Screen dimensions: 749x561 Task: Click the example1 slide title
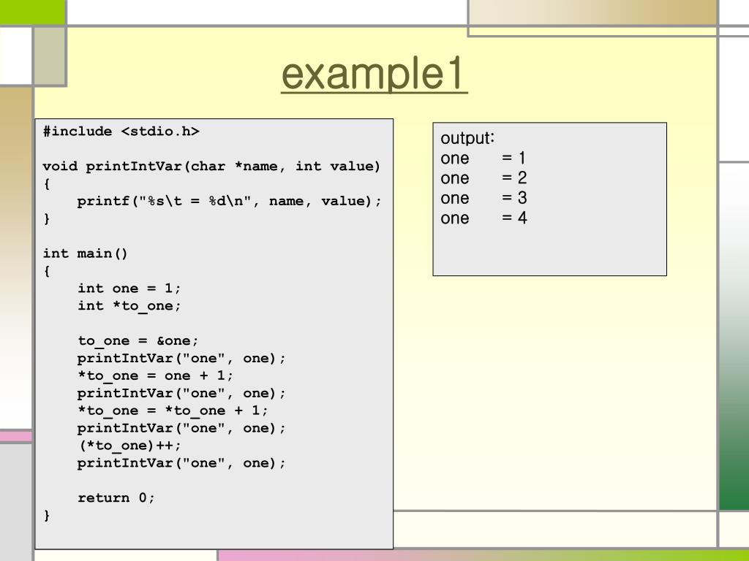pos(374,74)
